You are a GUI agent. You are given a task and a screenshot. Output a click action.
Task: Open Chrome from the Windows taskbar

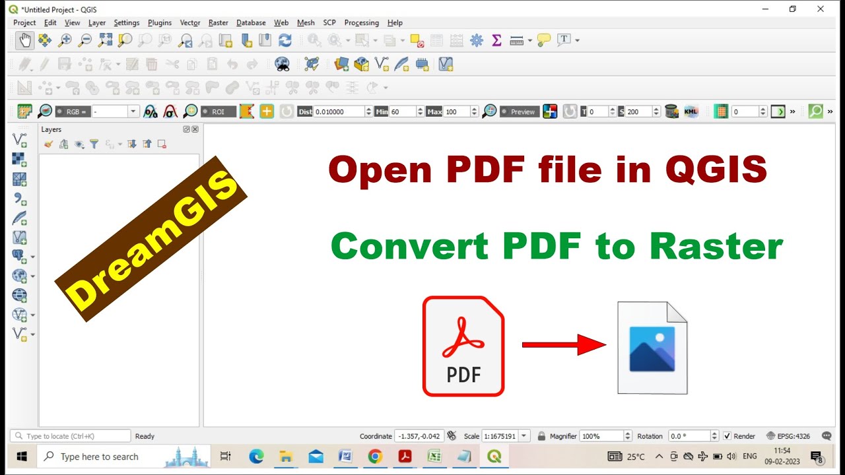(x=375, y=457)
